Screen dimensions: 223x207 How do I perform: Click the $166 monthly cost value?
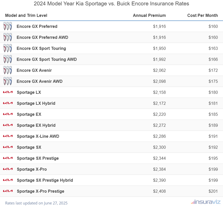click(x=213, y=59)
